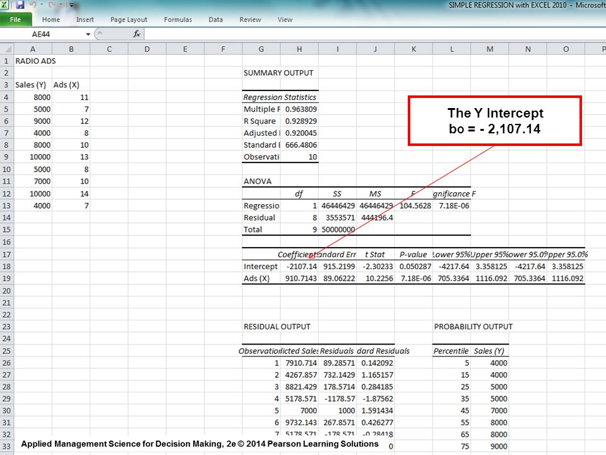Click the Intercept coefficient -2107.14
The width and height of the screenshot is (606, 455).
[299, 267]
